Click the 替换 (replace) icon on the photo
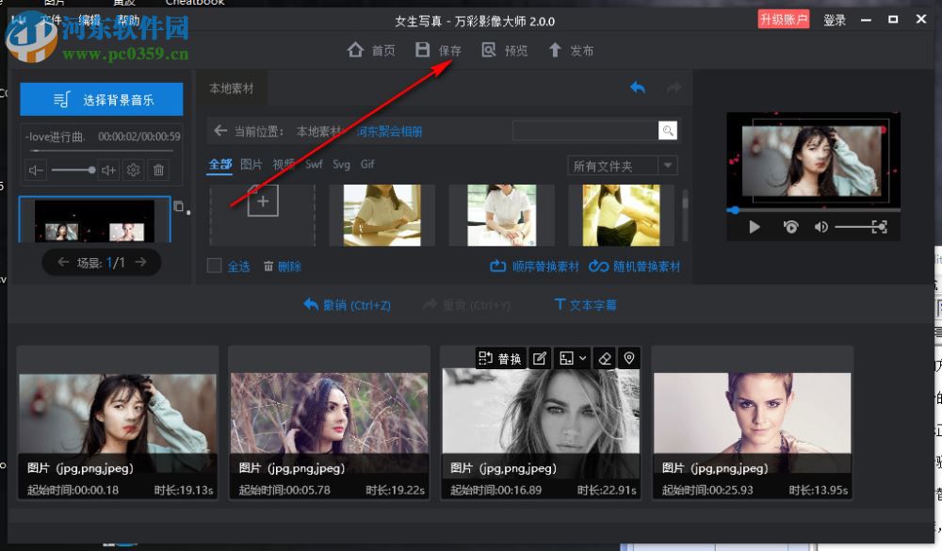 click(x=498, y=357)
